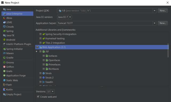This screenshot has width=171, height=102.
Task: Click the thymeleaf-testing leaf icon
Action: coord(44,39)
